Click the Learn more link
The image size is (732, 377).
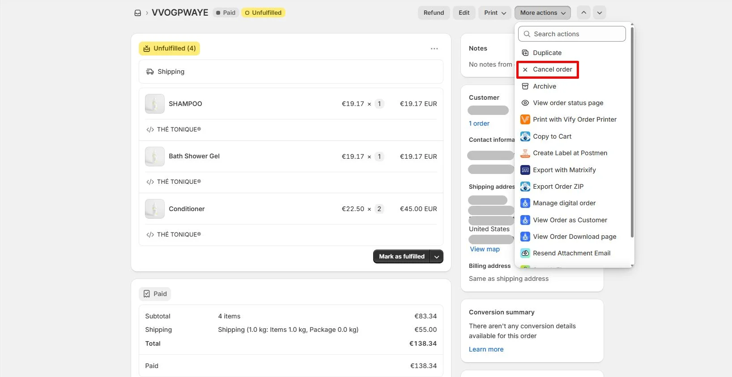pyautogui.click(x=486, y=349)
